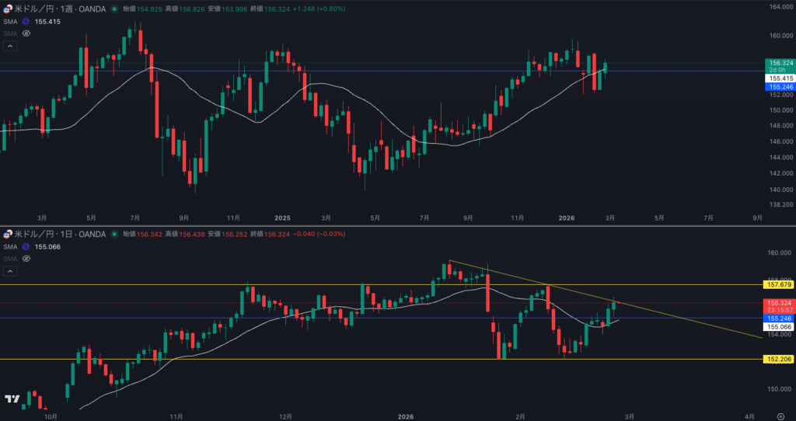796x421 pixels.
Task: Click the TradingView logo in the bottom-left corner
Action: point(12,399)
